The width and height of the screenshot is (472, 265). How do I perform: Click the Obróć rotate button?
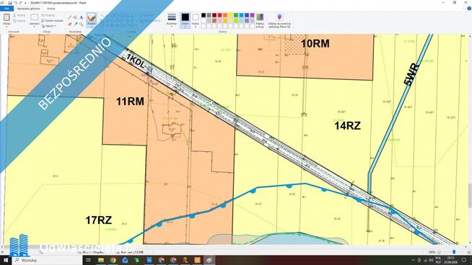(x=49, y=26)
